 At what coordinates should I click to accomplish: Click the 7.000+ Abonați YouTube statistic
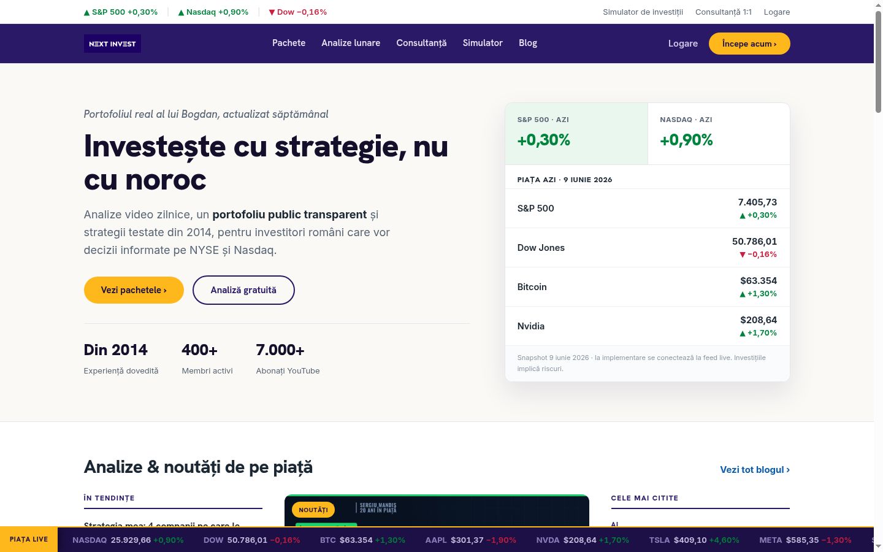(x=288, y=358)
